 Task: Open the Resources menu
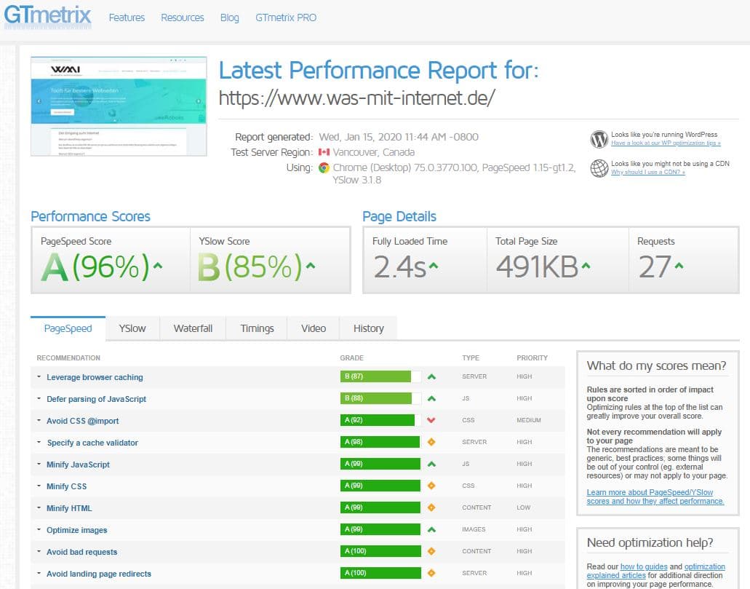(183, 17)
